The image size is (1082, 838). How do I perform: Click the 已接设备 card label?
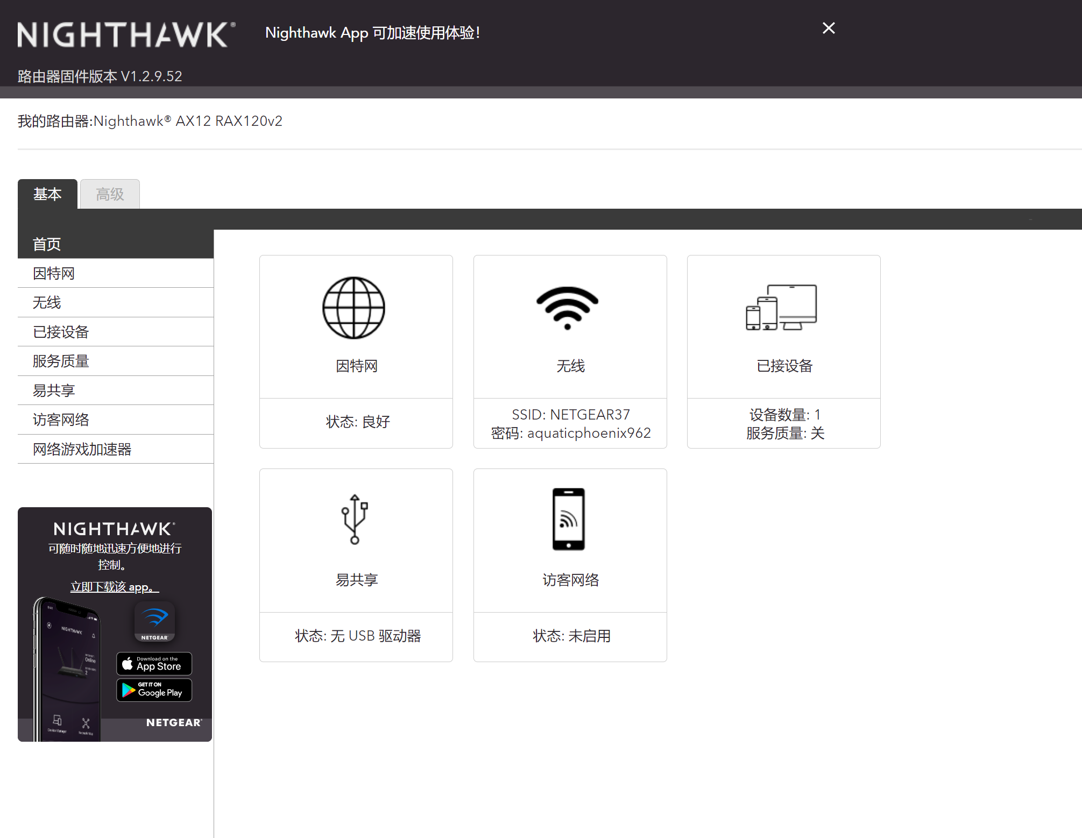coord(784,366)
